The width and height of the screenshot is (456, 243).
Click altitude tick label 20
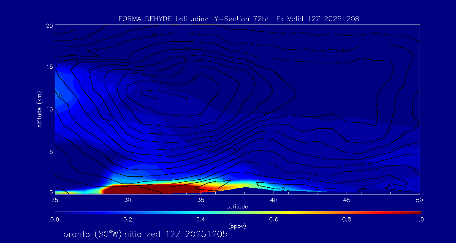pos(49,26)
